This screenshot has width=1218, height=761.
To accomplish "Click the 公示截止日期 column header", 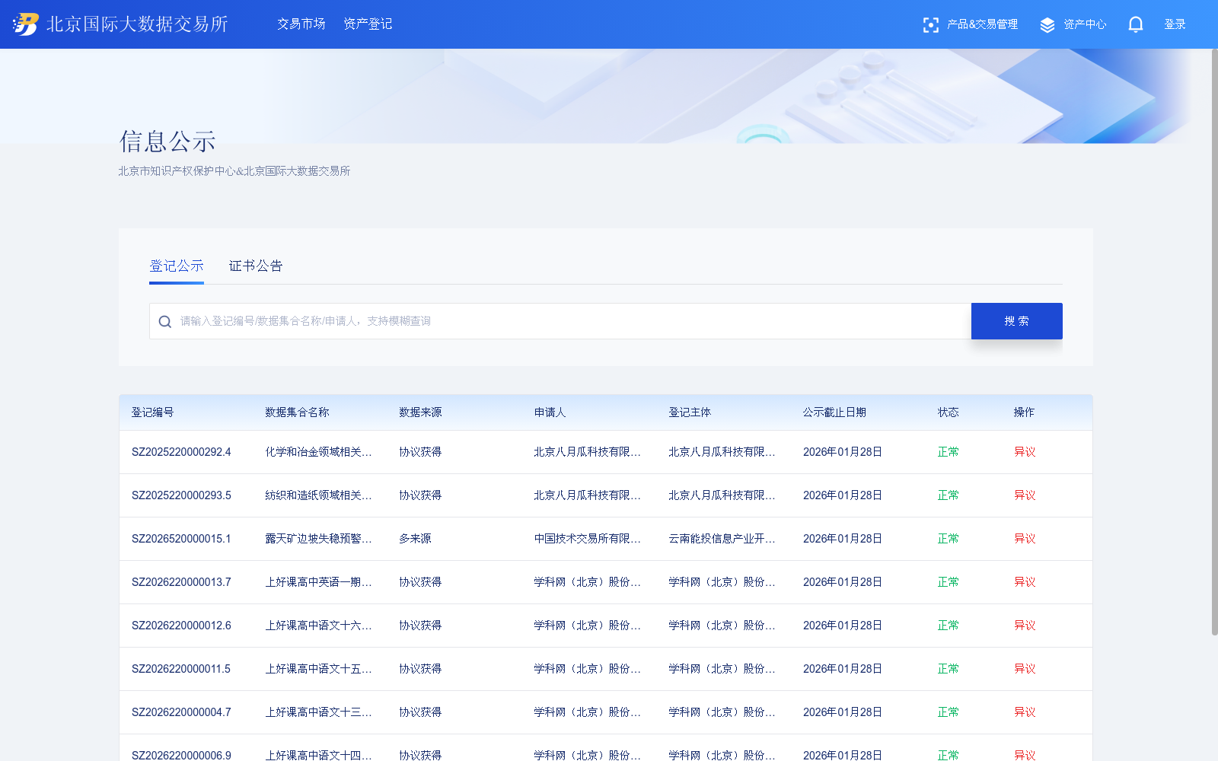I will [x=834, y=412].
